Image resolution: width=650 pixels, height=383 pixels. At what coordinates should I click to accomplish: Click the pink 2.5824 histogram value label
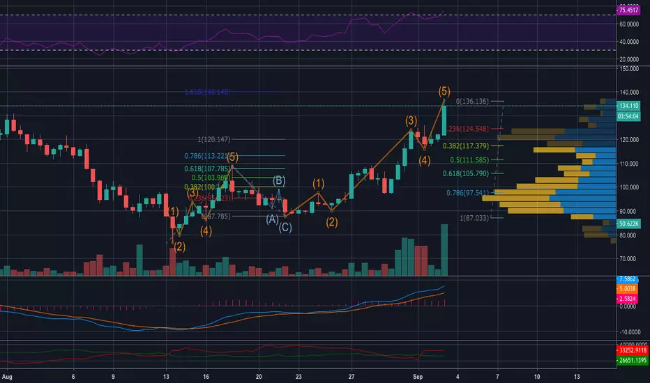tap(627, 299)
